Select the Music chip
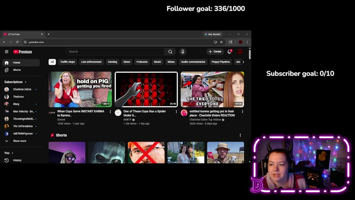355x200 pixels. tap(158, 62)
